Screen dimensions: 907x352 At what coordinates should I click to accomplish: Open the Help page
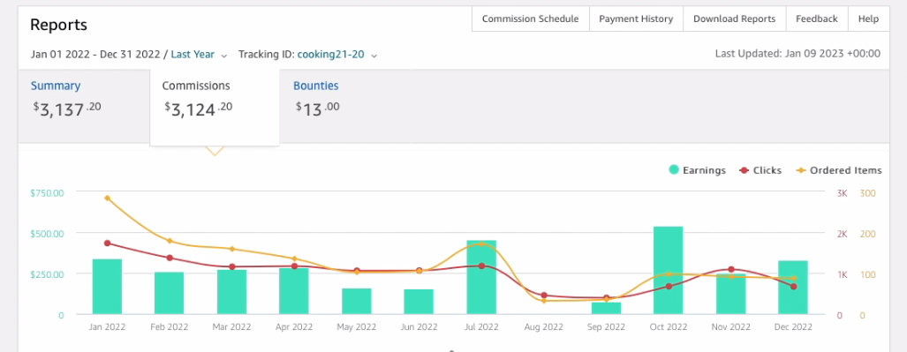[868, 19]
